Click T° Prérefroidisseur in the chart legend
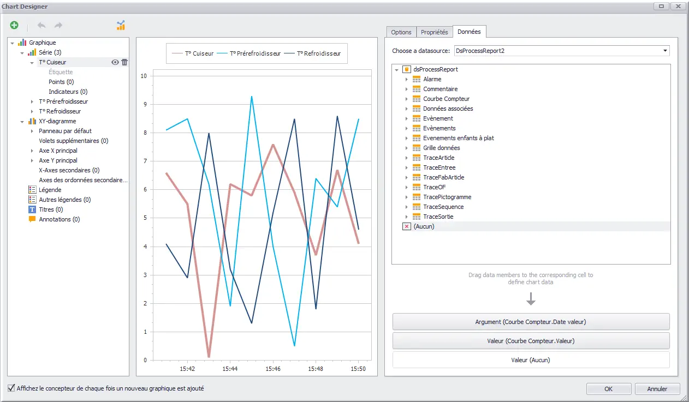This screenshot has width=689, height=402. pos(255,53)
